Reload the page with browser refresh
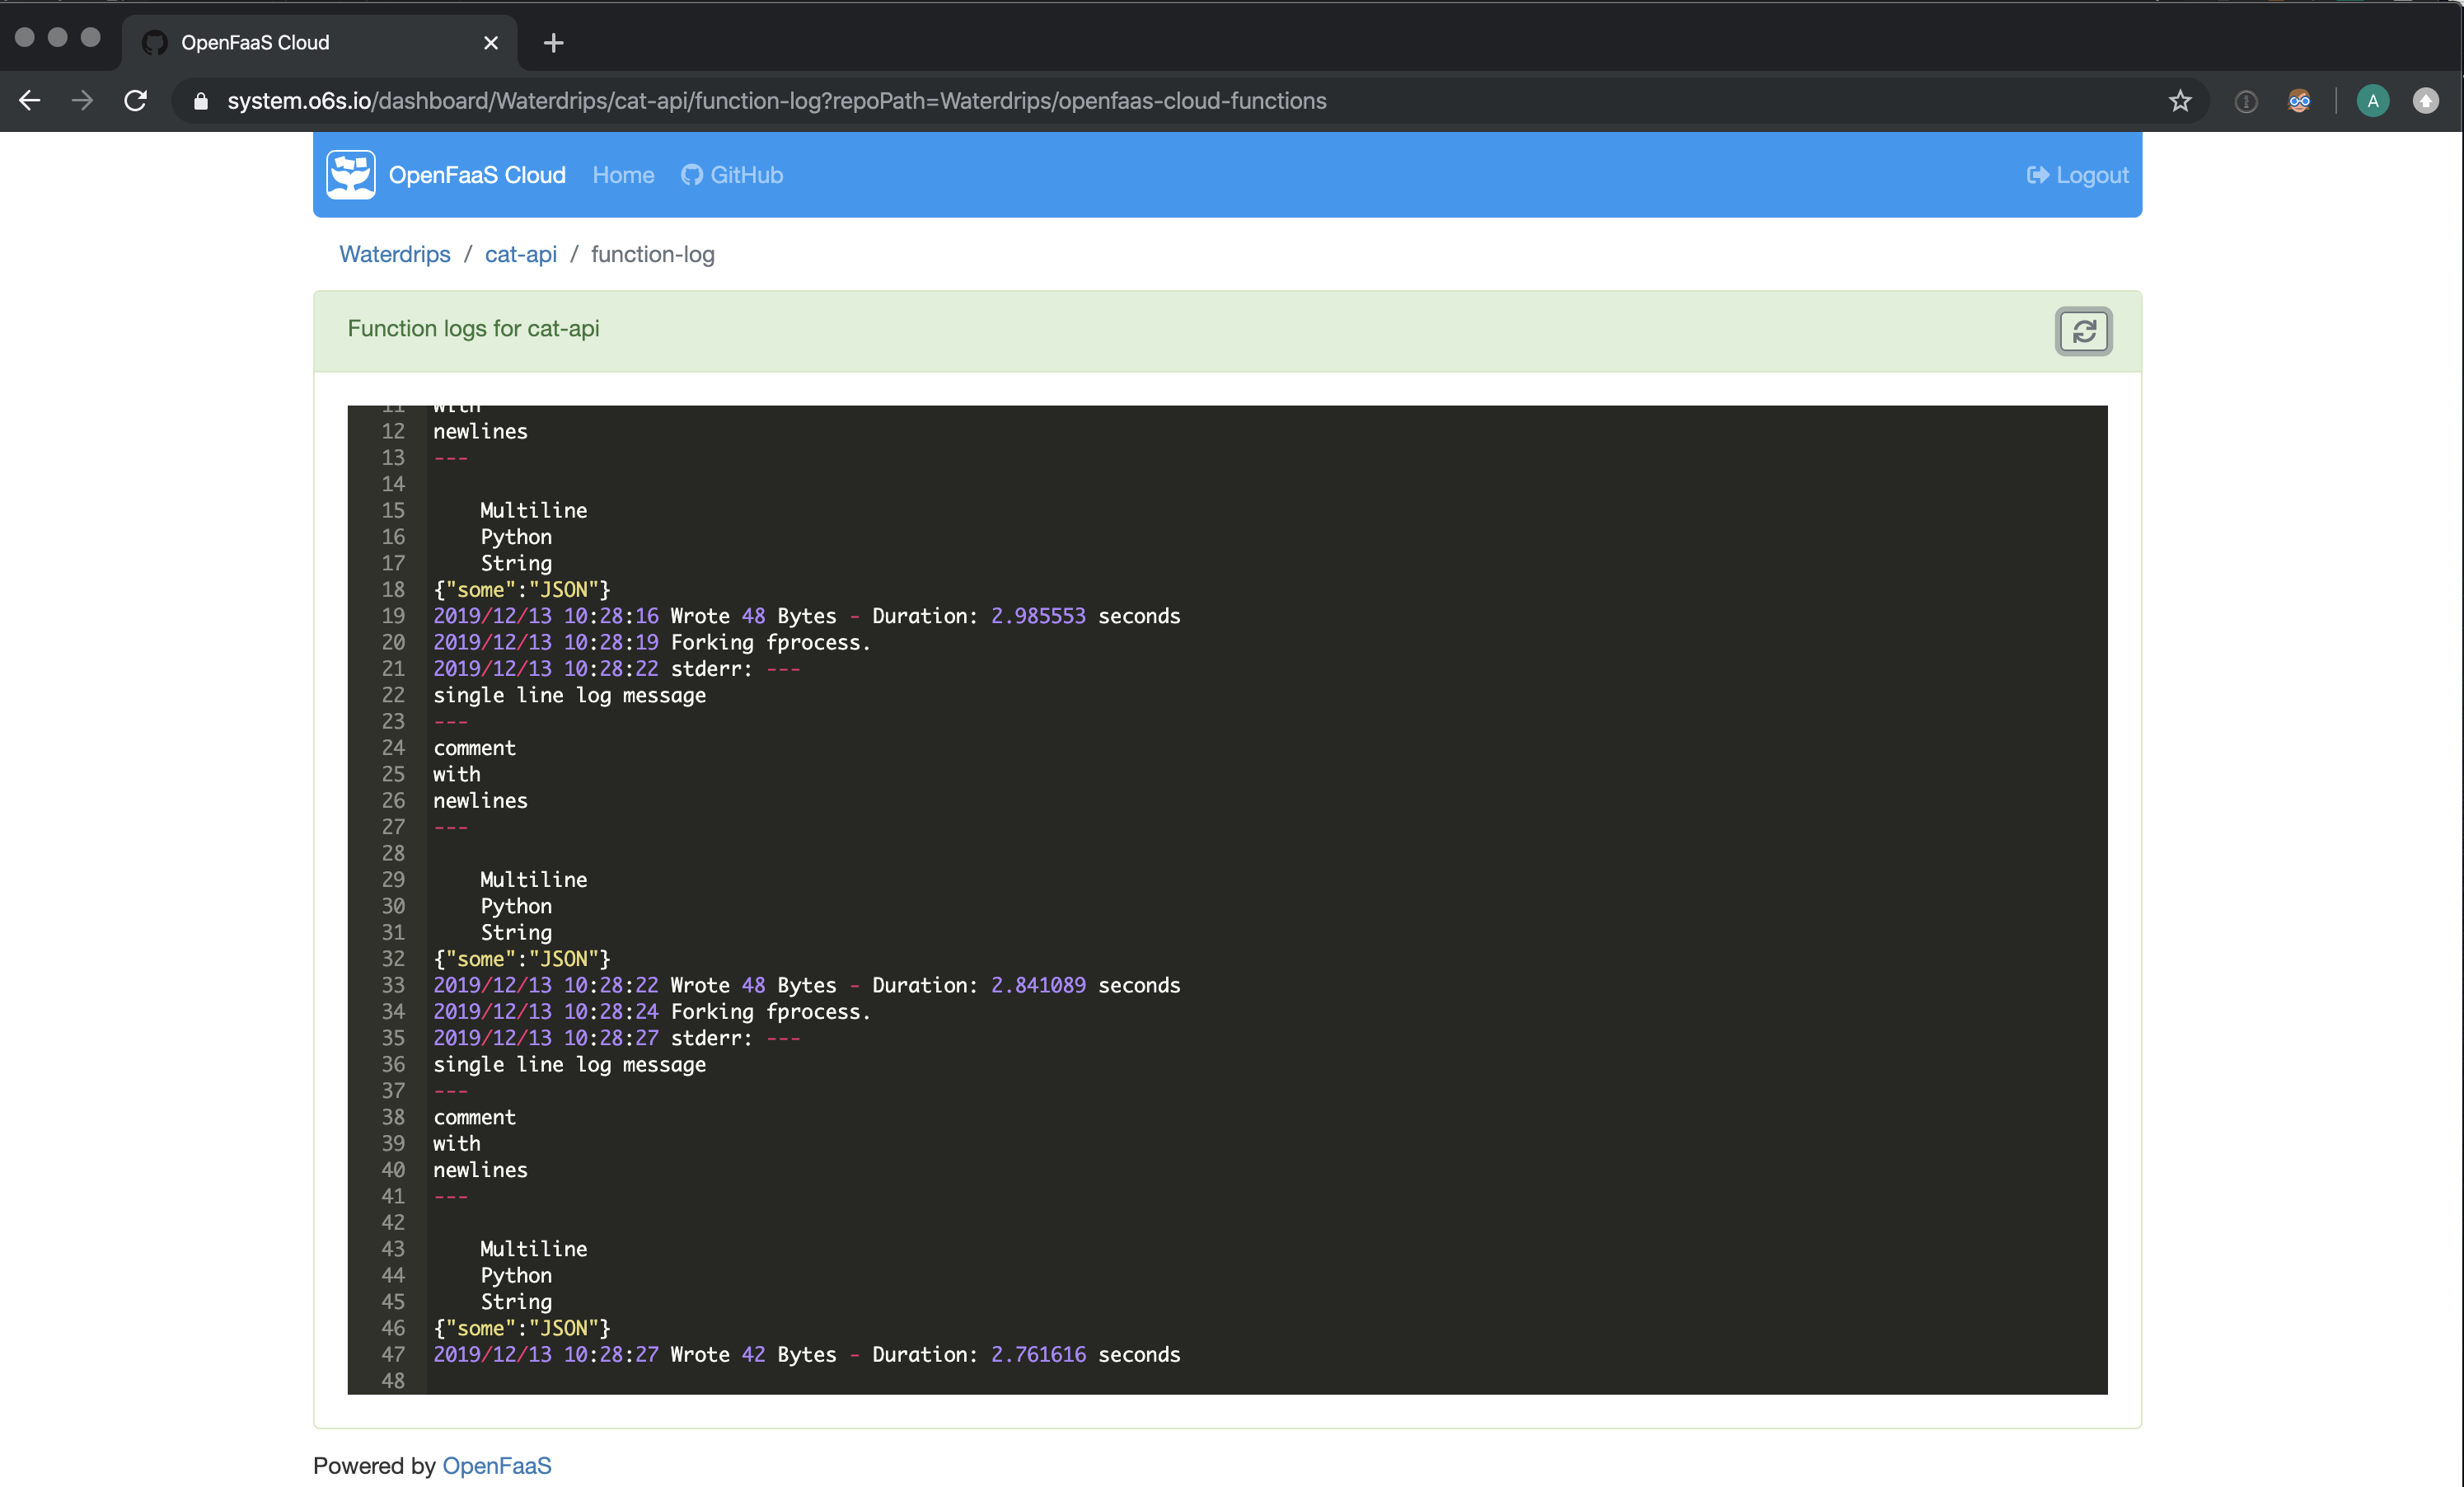 136,101
